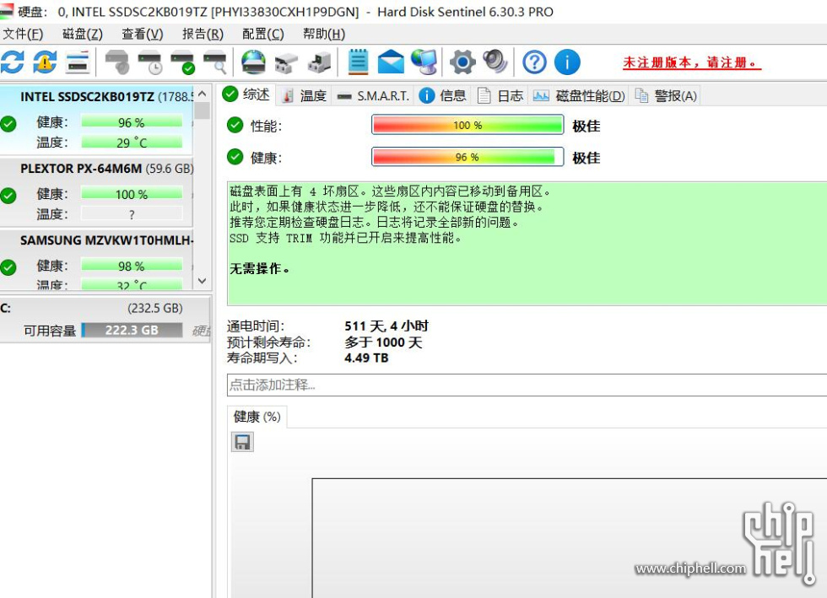Open the 文件(F) menu
The image size is (827, 598).
click(x=23, y=34)
